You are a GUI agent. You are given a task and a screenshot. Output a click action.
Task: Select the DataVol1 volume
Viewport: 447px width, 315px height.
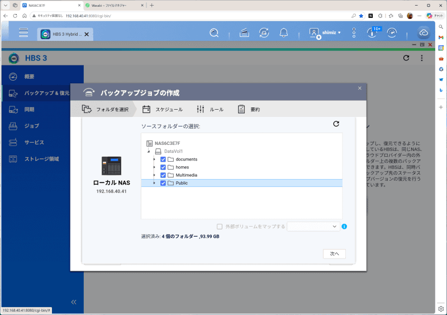[173, 152]
